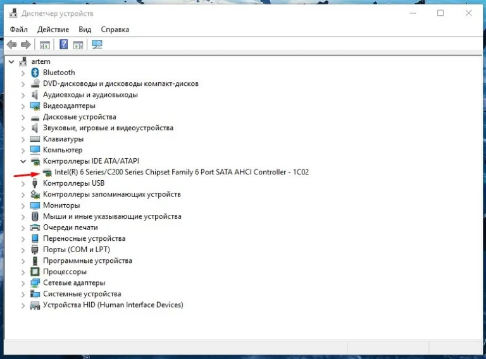486x359 pixels.
Task: Expand the Звуковые, игровые и видеоустройства category
Action: [23, 128]
